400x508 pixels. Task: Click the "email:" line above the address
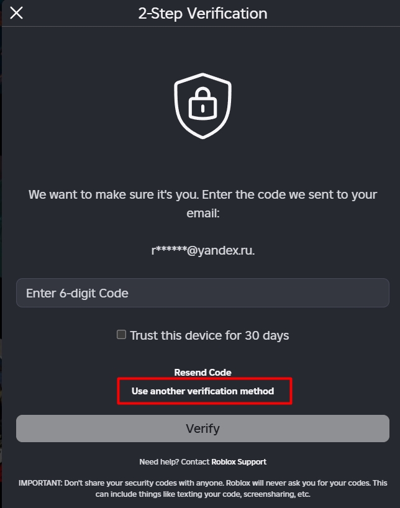click(202, 213)
